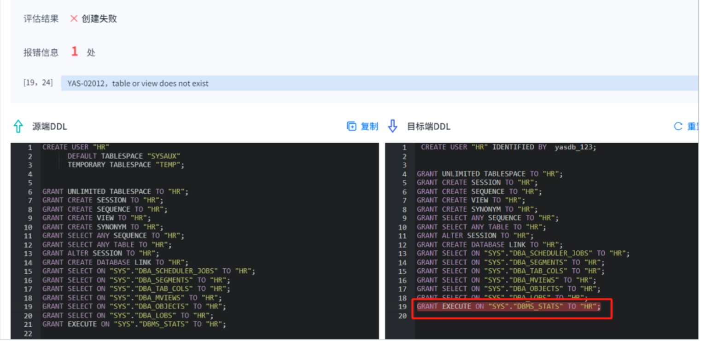Click target line with DBA_SCHEDULER_JOBS

(523, 254)
